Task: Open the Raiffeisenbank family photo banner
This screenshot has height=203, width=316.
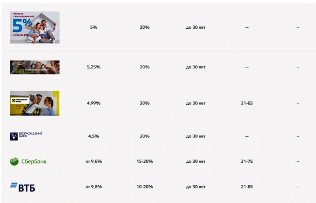Action: [35, 103]
